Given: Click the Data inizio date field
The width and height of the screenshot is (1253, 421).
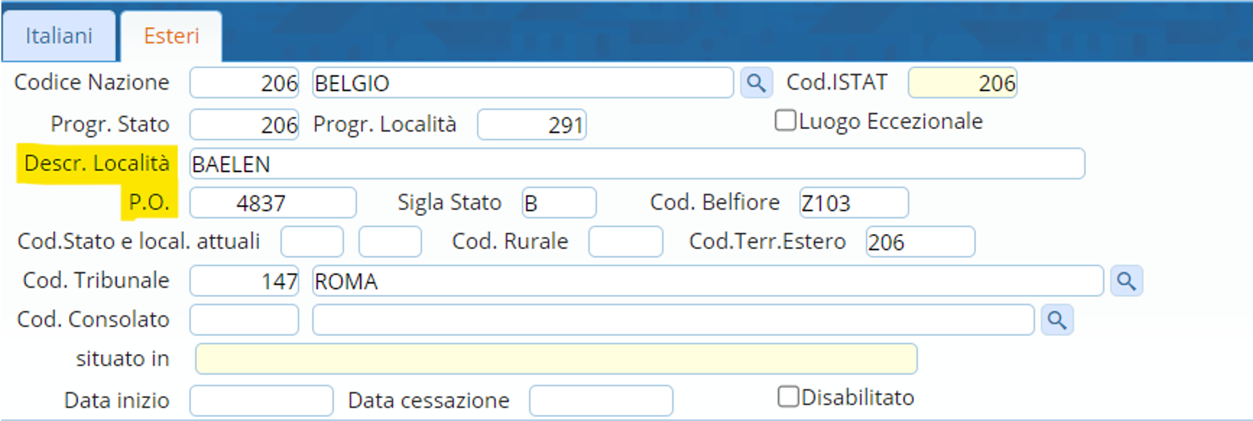Looking at the screenshot, I should pyautogui.click(x=261, y=400).
